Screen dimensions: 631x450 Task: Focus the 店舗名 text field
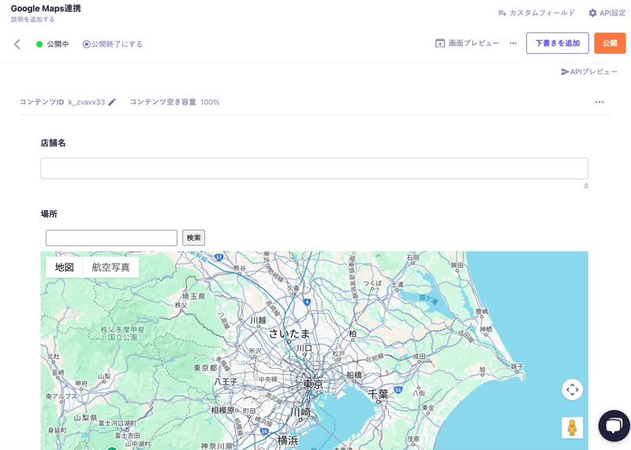pos(314,168)
